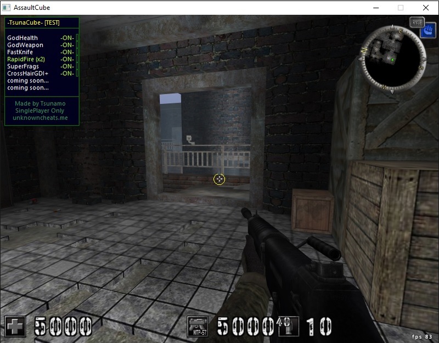Click the grenade count 10
439x343 pixels.
point(319,326)
